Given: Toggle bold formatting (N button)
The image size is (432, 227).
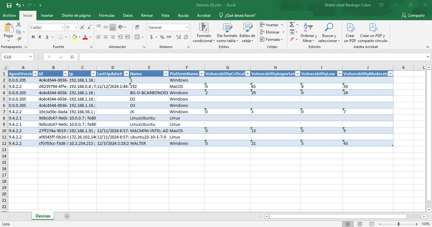Looking at the screenshot, I should coord(33,37).
